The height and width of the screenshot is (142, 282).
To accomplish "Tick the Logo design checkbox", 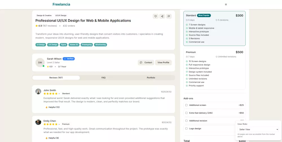I will [186, 128].
